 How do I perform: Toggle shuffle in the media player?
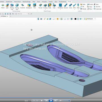coord(34,101)
